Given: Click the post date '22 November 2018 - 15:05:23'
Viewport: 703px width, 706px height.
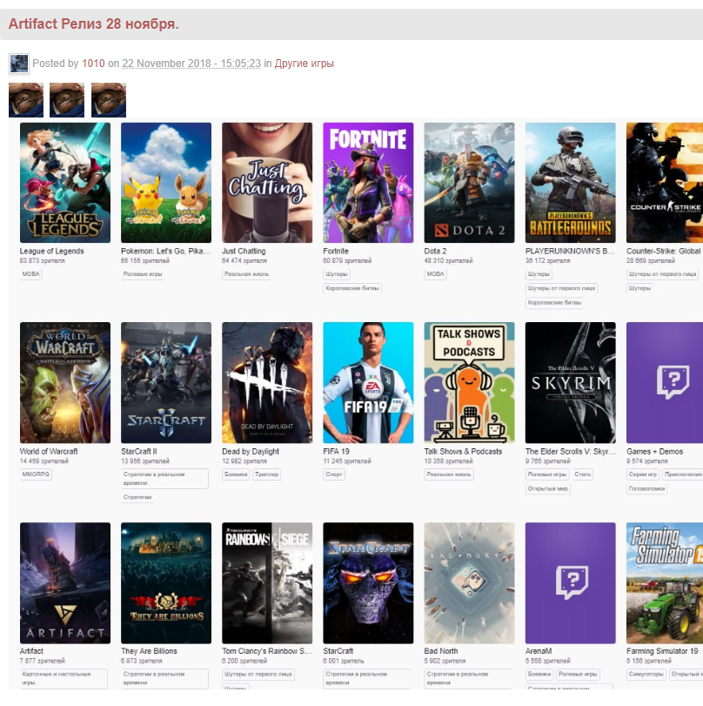Looking at the screenshot, I should coord(191,64).
